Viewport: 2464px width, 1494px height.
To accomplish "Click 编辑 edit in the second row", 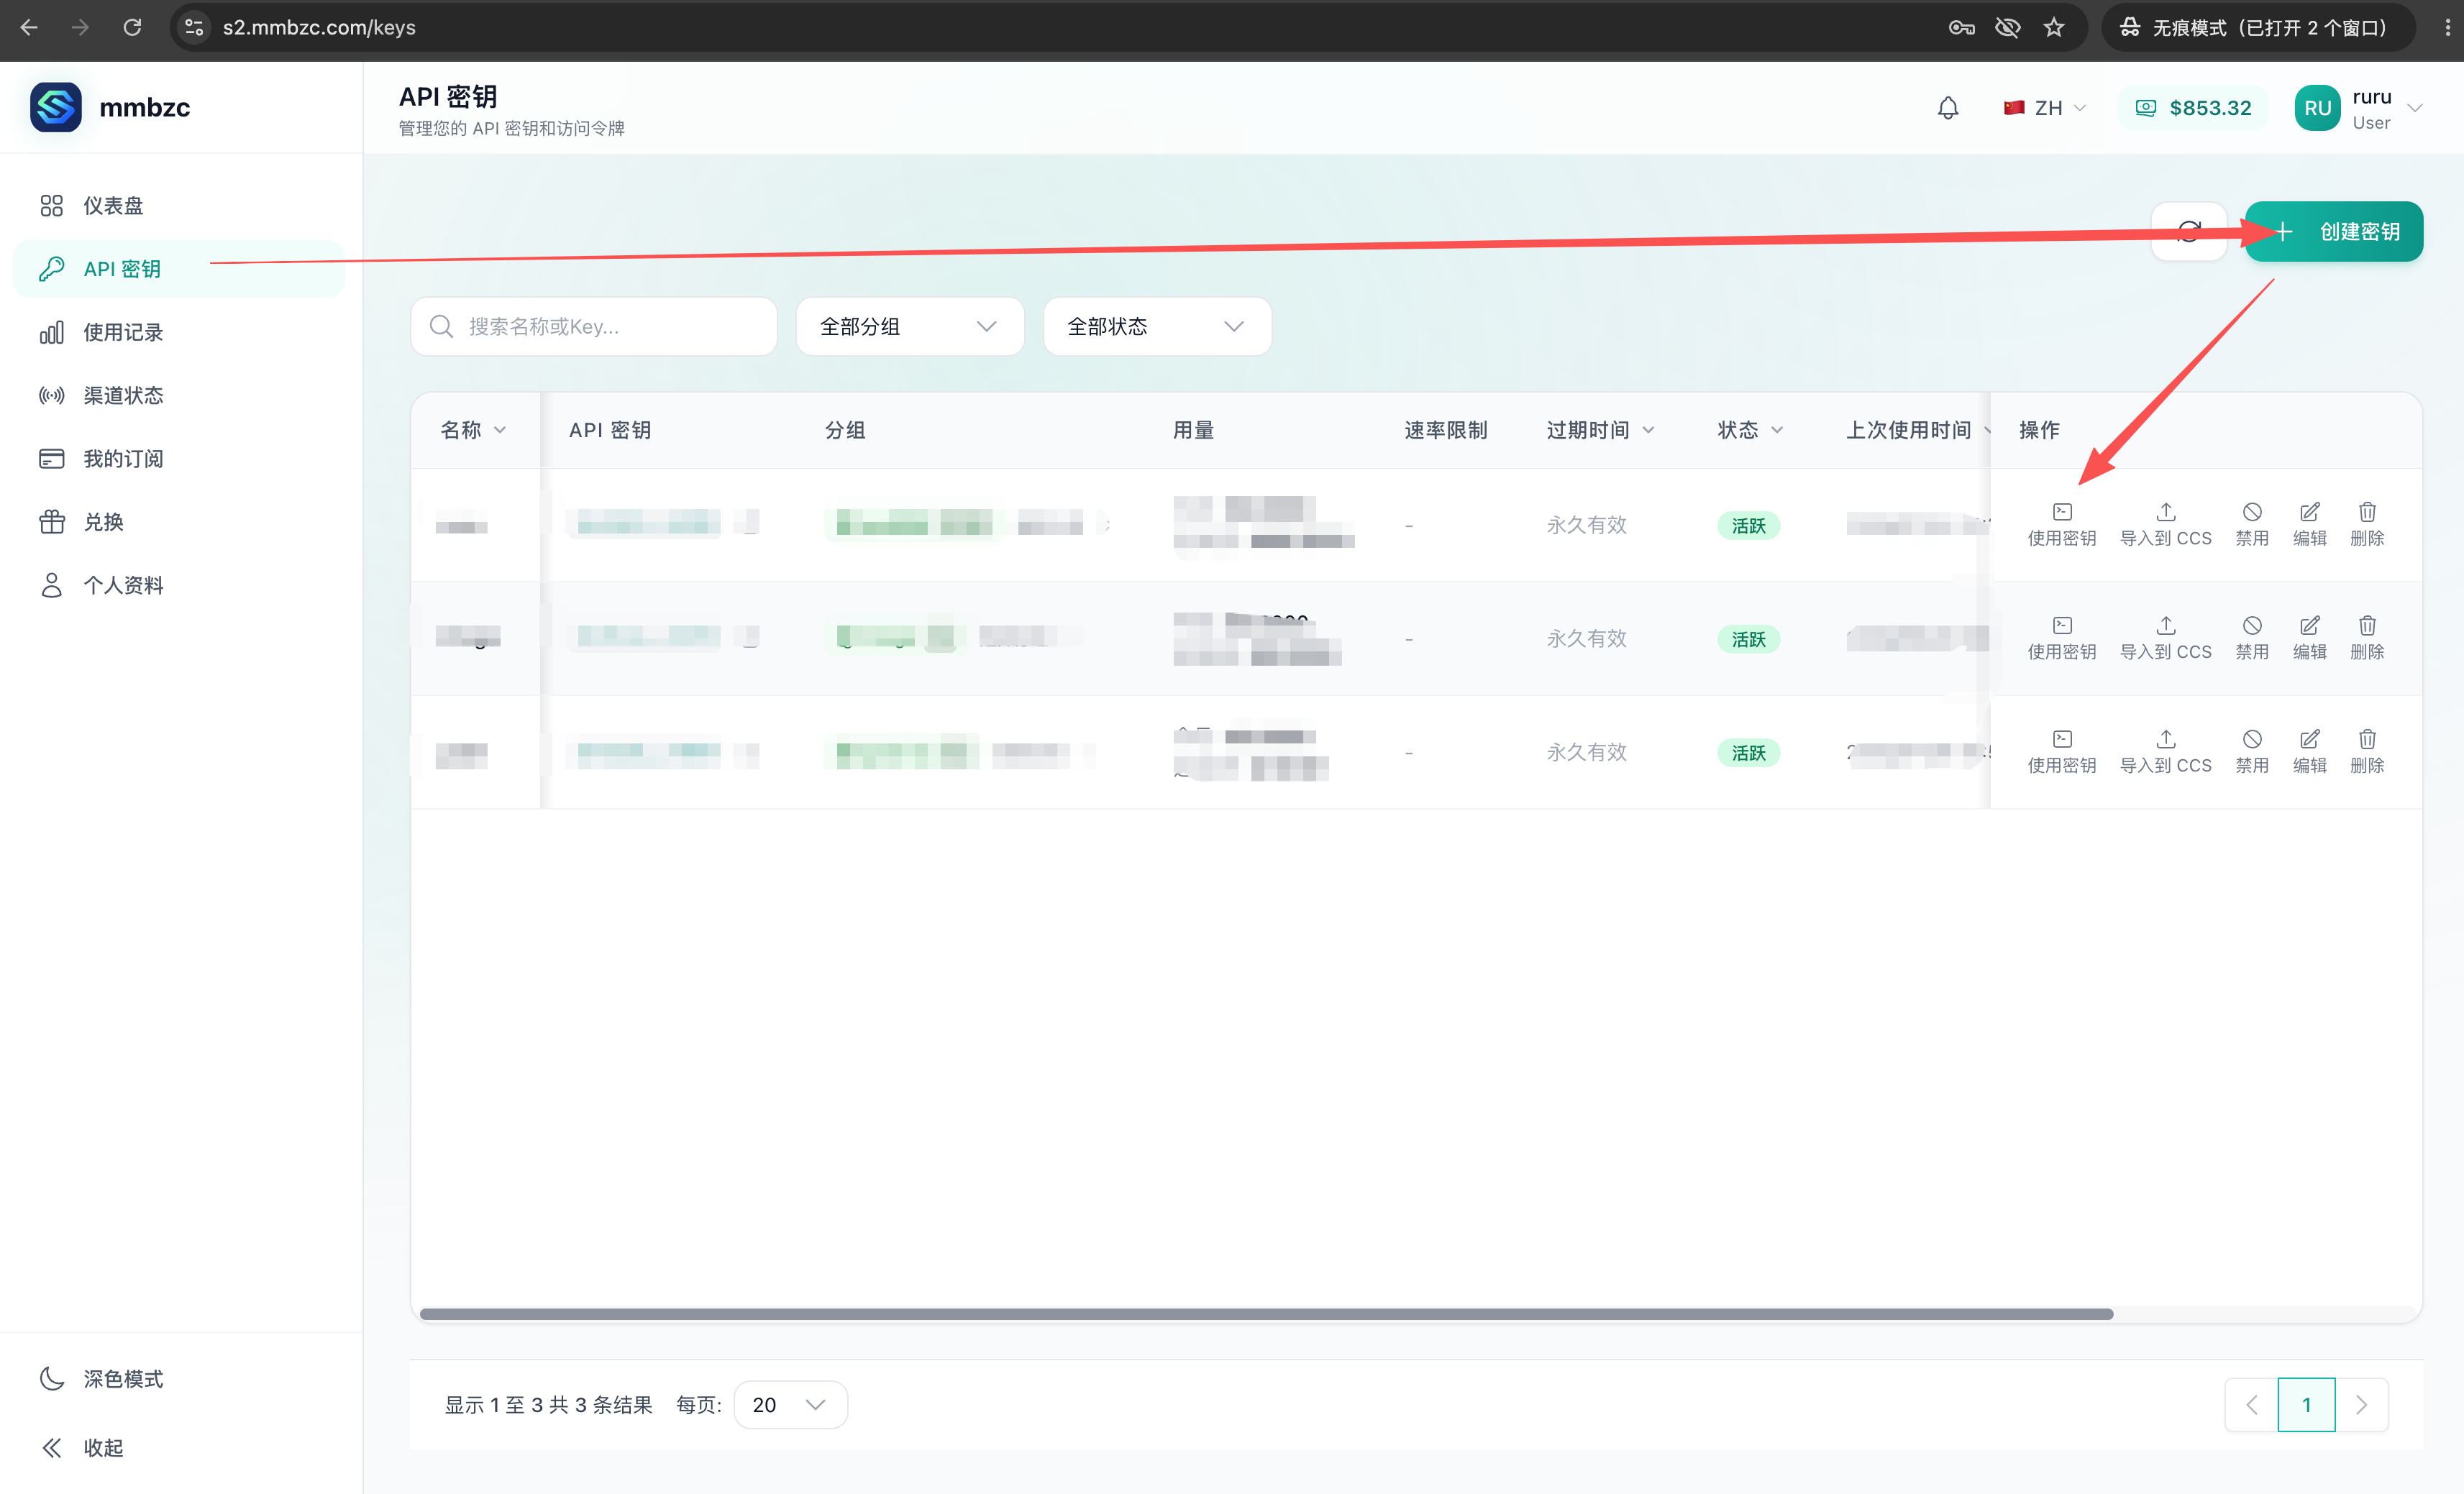I will tap(2310, 638).
